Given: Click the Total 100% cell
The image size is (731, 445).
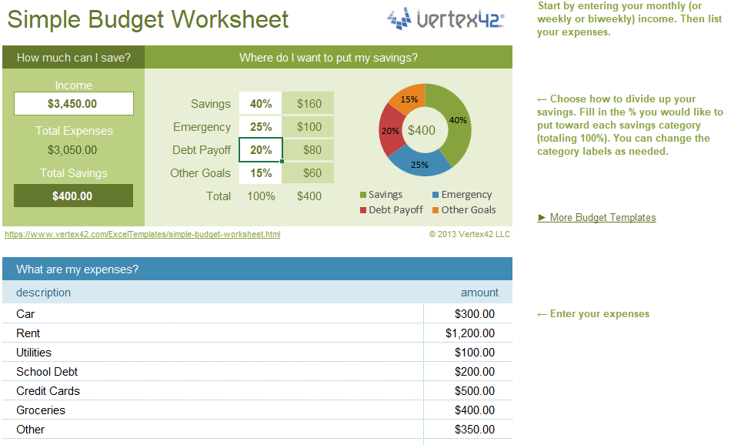Looking at the screenshot, I should point(261,196).
